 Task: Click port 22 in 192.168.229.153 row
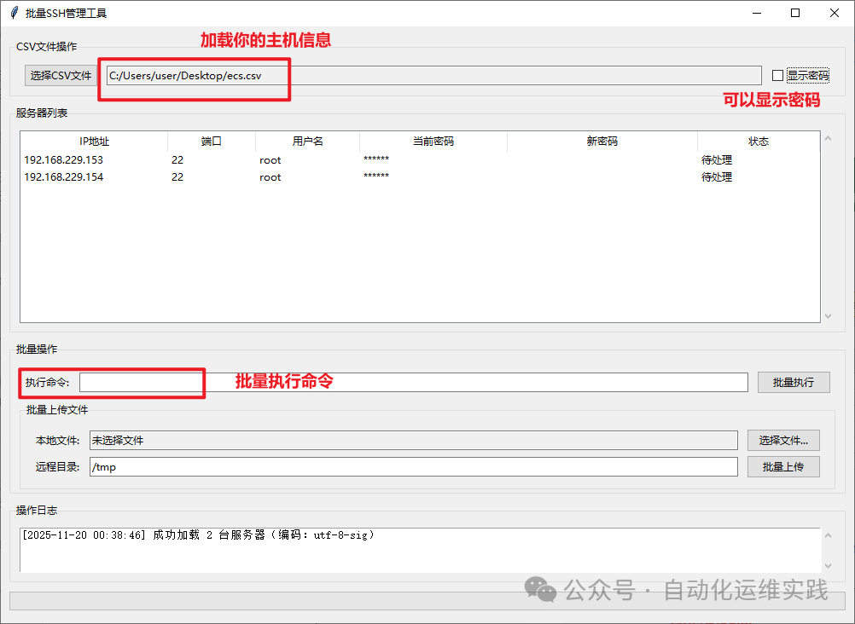[177, 160]
